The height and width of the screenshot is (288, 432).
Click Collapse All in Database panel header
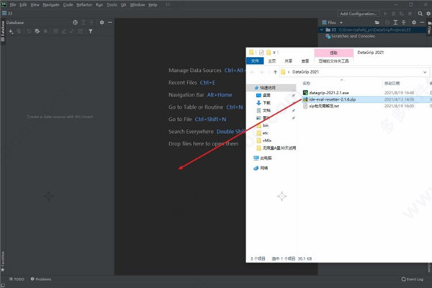click(x=91, y=22)
